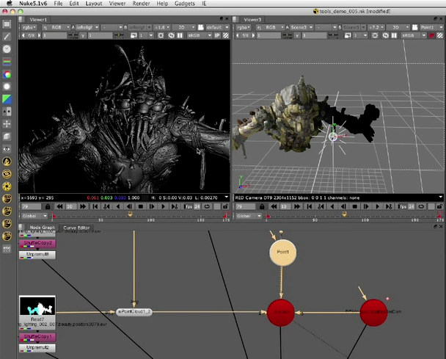Open the Image nodes toolbar icon
This screenshot has height=359, width=446.
[7, 24]
